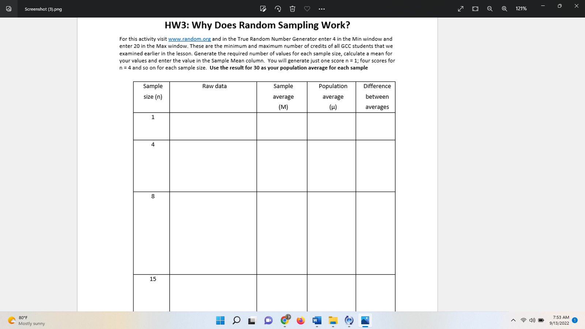Rotate the screenshot
This screenshot has width=585, height=329.
pos(278,8)
